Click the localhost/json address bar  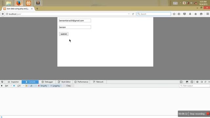coord(67,14)
